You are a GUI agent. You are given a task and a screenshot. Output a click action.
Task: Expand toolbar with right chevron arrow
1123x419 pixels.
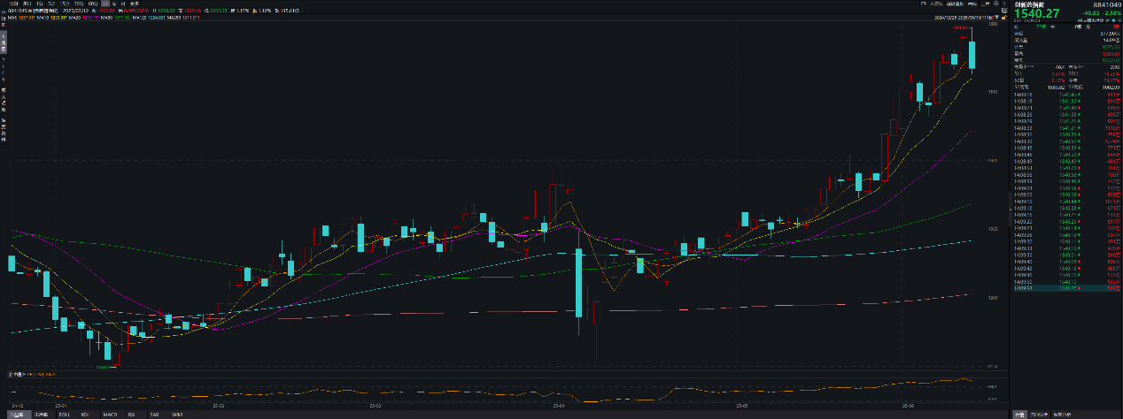(1003, 4)
